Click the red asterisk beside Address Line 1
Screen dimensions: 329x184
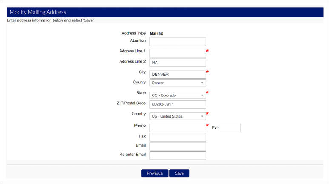pyautogui.click(x=207, y=52)
